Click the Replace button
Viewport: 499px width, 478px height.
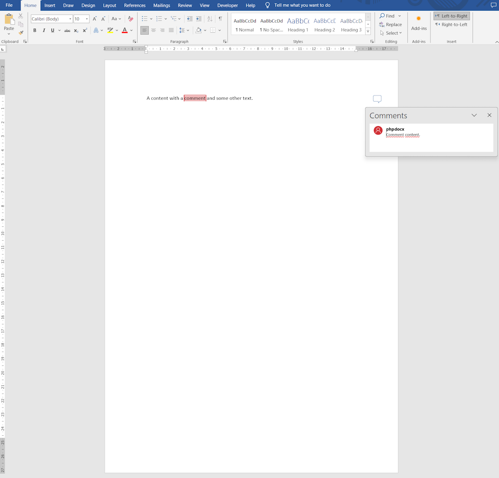[x=391, y=25]
